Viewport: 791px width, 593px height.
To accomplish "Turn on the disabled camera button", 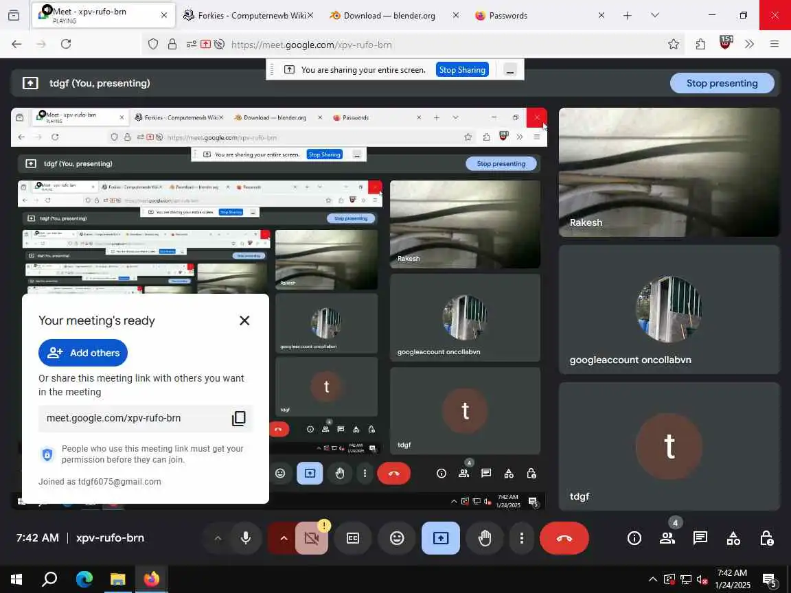I will pos(312,538).
